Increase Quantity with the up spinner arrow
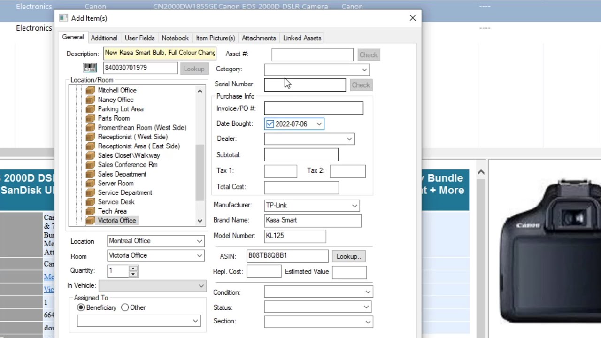 133,269
